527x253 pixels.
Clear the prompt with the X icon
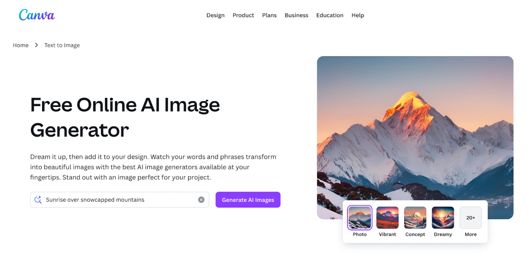201,200
